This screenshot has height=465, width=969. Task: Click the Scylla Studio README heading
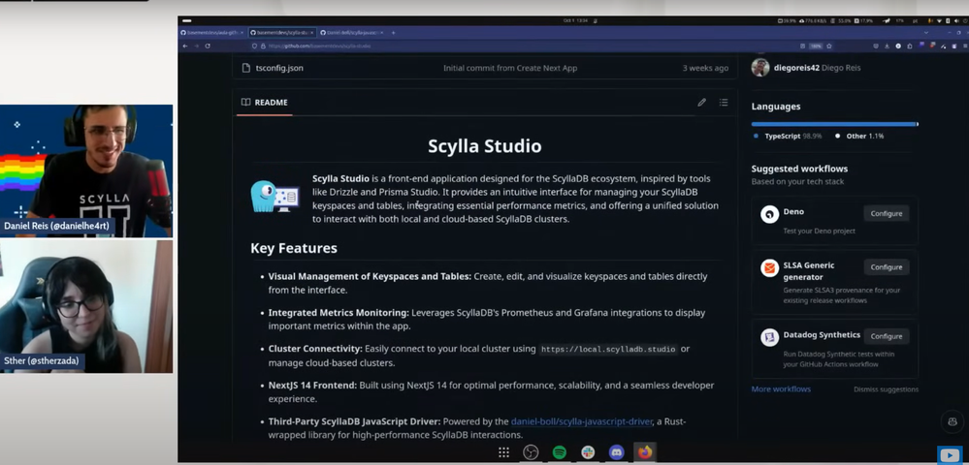coord(485,146)
